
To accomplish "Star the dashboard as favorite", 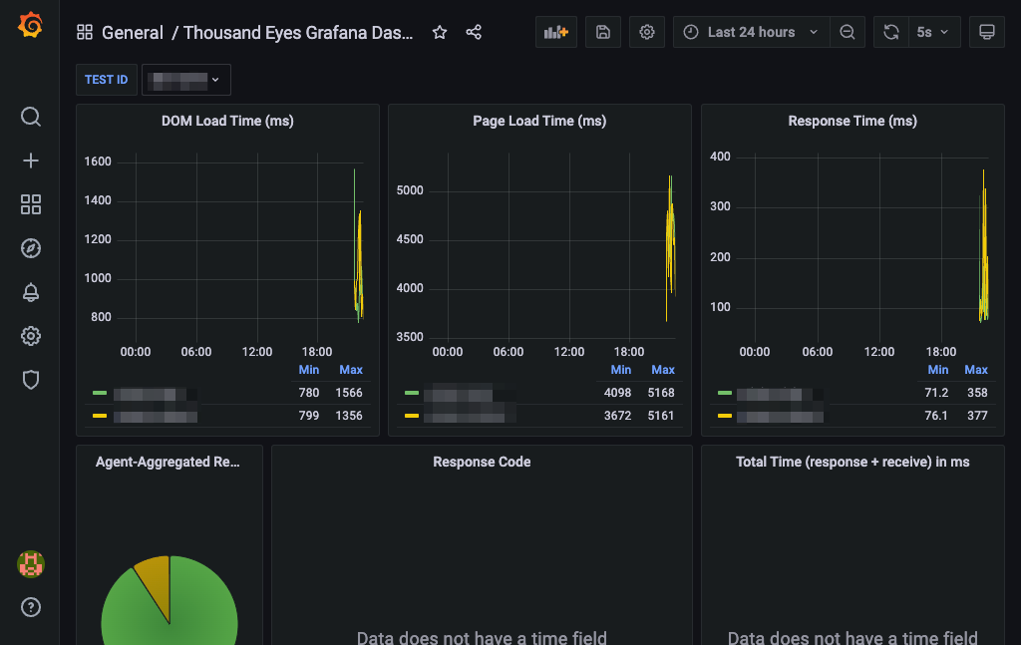I will pos(440,32).
